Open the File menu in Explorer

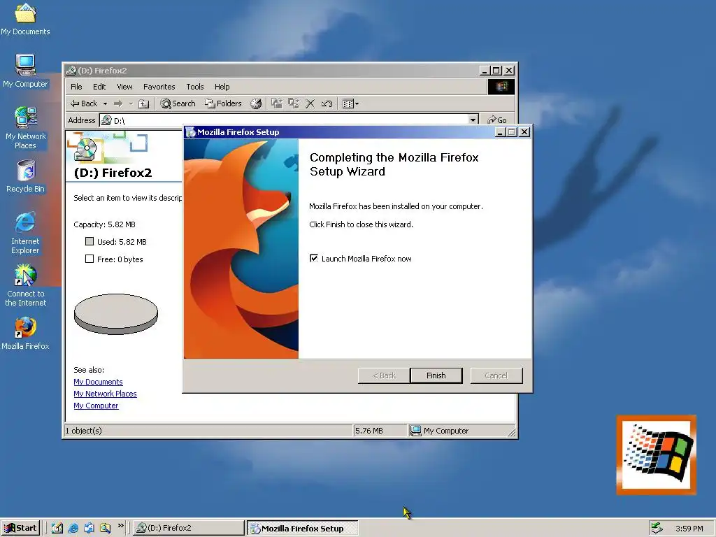(x=76, y=87)
